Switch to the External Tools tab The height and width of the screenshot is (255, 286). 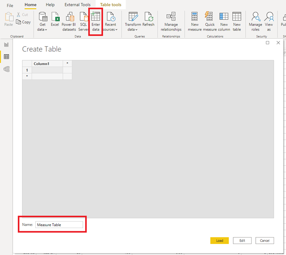pos(77,5)
